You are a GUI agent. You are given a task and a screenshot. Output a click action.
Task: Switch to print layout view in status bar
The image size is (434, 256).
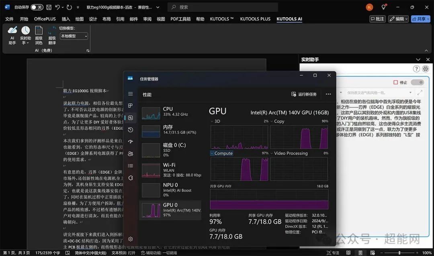point(360,253)
